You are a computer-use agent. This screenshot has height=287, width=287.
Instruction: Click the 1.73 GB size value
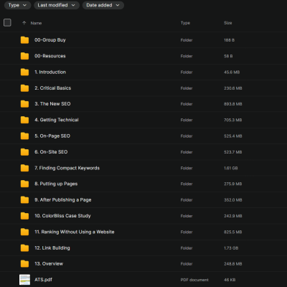point(231,248)
